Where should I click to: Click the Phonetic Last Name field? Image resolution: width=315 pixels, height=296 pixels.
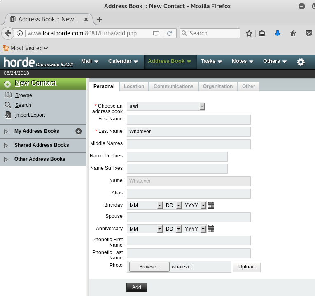coord(189,253)
